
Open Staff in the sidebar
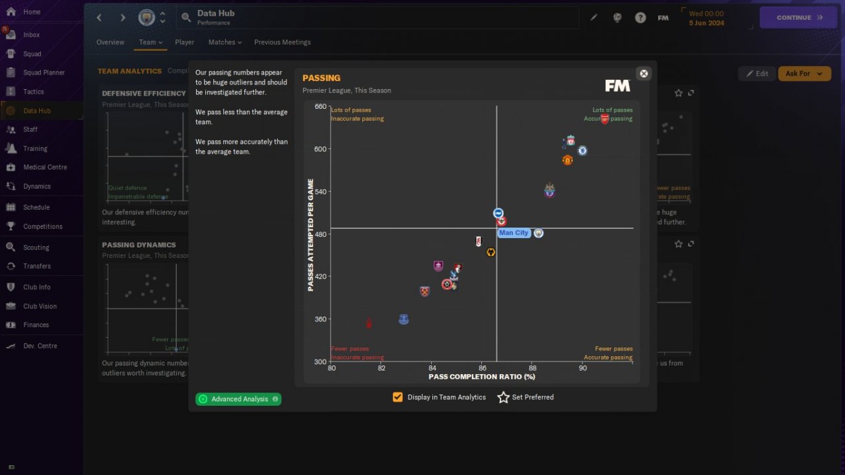[42, 129]
